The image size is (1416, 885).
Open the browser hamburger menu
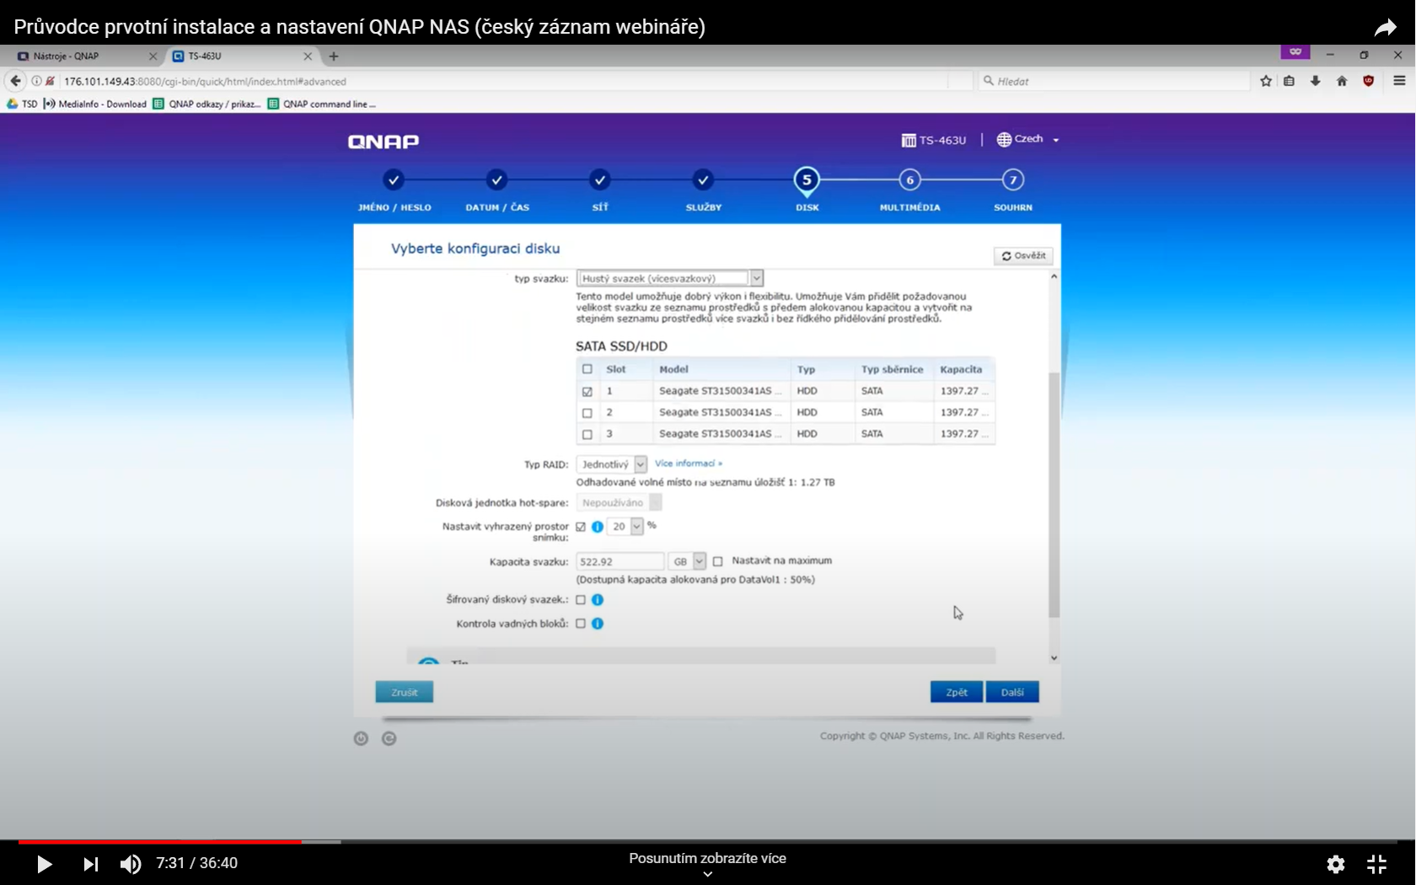pyautogui.click(x=1399, y=81)
